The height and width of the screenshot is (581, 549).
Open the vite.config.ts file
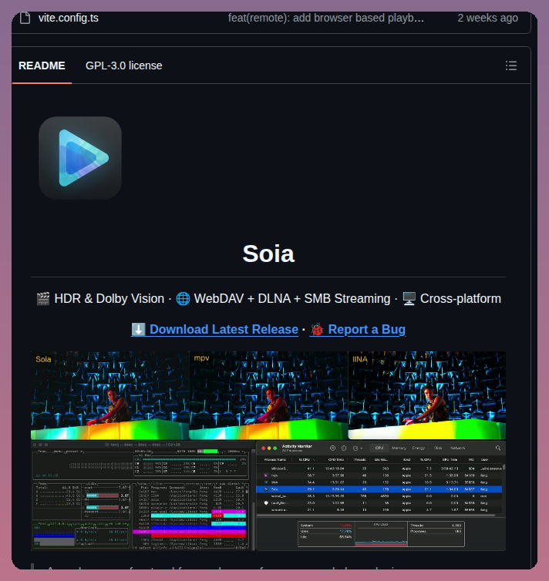(x=69, y=18)
